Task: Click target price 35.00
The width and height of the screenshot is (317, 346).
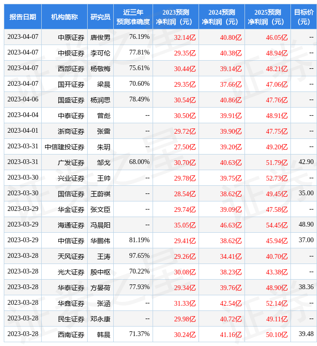Action: (306, 193)
